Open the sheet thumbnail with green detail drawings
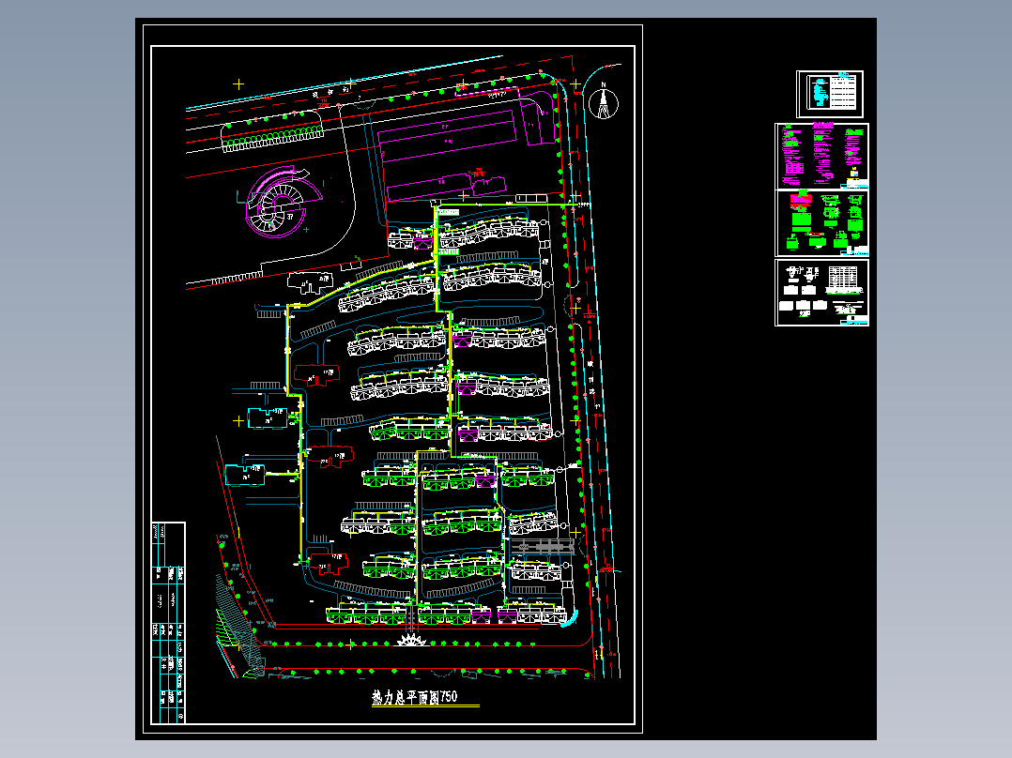The width and height of the screenshot is (1012, 758). (x=821, y=223)
